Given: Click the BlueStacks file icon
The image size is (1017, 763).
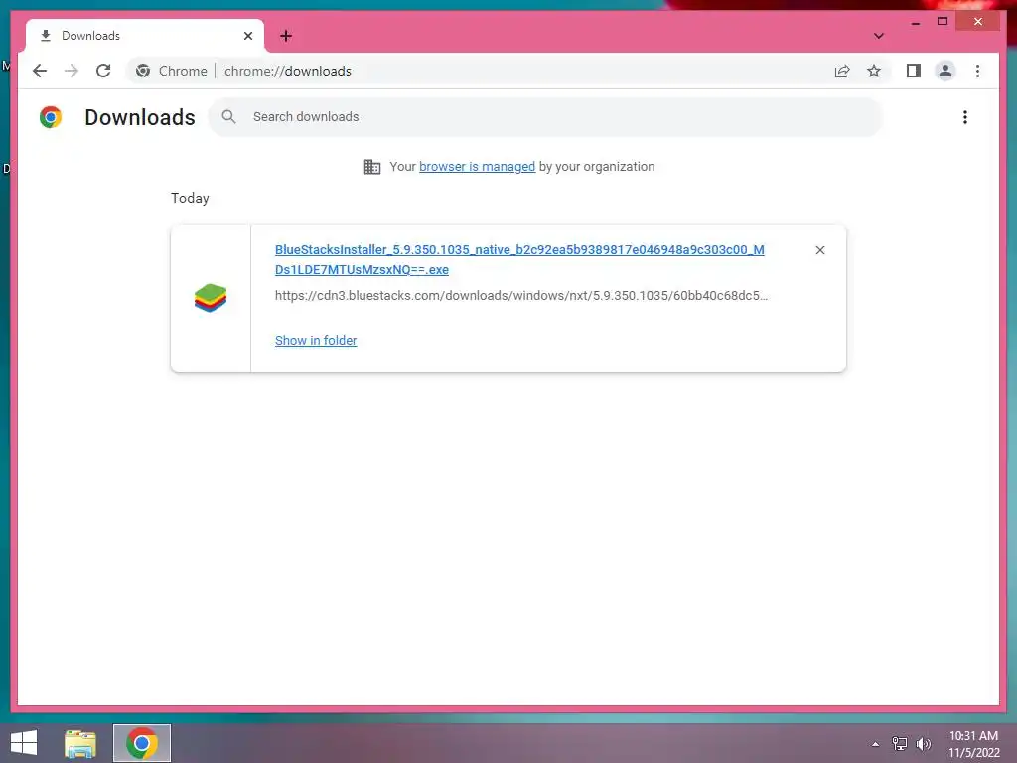Looking at the screenshot, I should tap(211, 298).
